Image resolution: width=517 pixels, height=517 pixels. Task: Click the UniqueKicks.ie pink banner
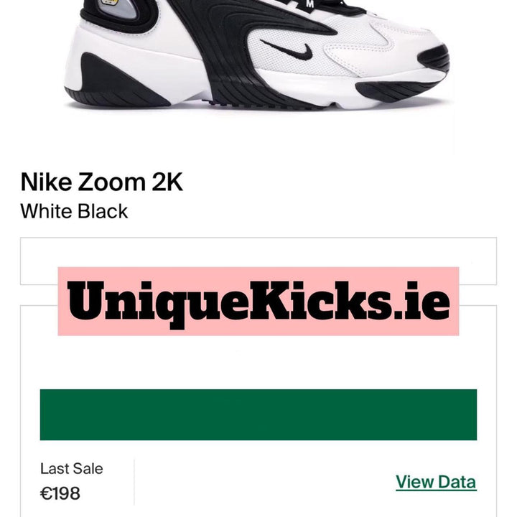pyautogui.click(x=258, y=302)
